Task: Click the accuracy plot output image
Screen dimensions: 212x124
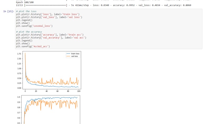Action: click(x=48, y=109)
